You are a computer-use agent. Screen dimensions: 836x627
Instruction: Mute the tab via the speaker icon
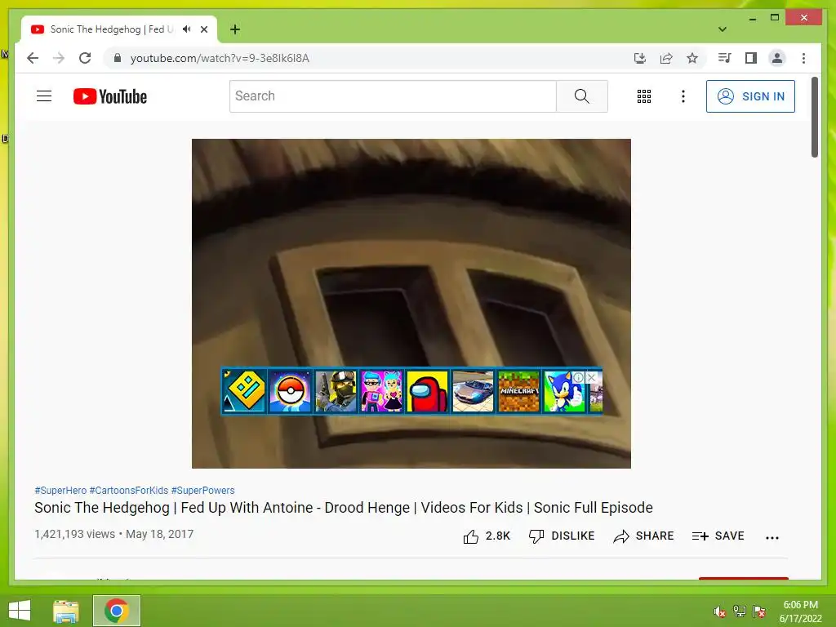[x=186, y=29]
